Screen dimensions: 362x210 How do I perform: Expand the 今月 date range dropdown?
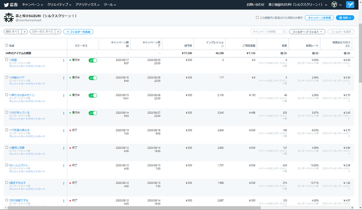(x=345, y=18)
